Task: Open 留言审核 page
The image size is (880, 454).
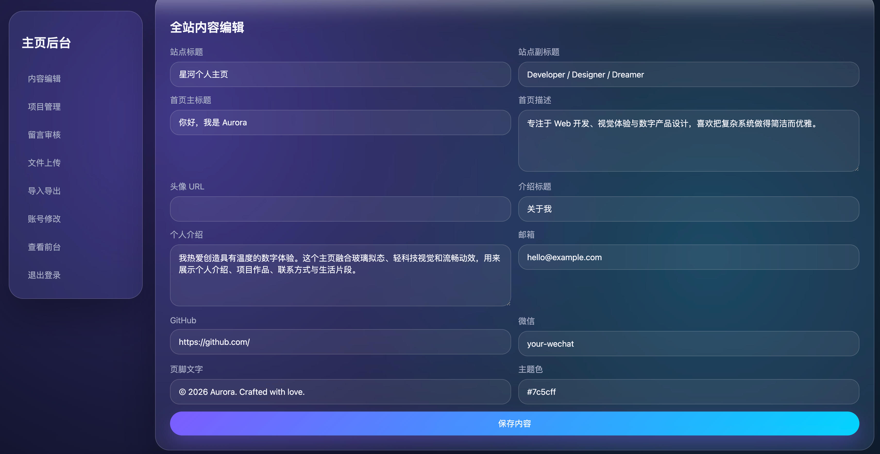Action: pyautogui.click(x=44, y=135)
